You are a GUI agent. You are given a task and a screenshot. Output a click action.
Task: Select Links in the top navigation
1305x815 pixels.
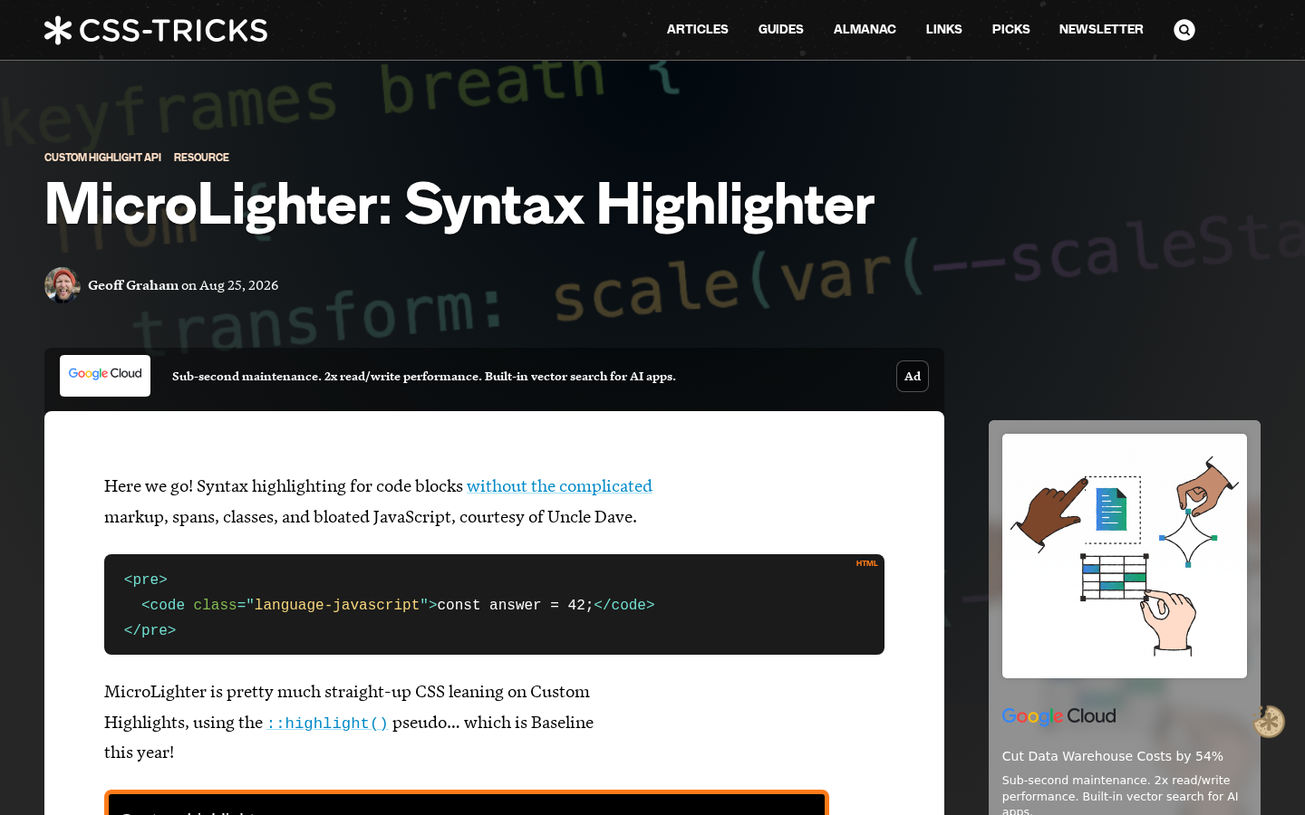pyautogui.click(x=944, y=30)
